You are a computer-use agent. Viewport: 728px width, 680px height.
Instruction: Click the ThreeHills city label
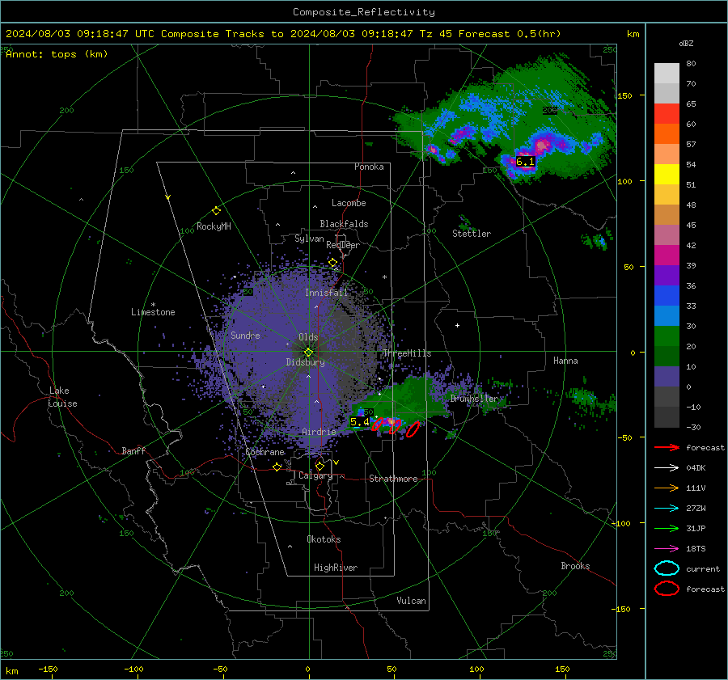coord(407,353)
